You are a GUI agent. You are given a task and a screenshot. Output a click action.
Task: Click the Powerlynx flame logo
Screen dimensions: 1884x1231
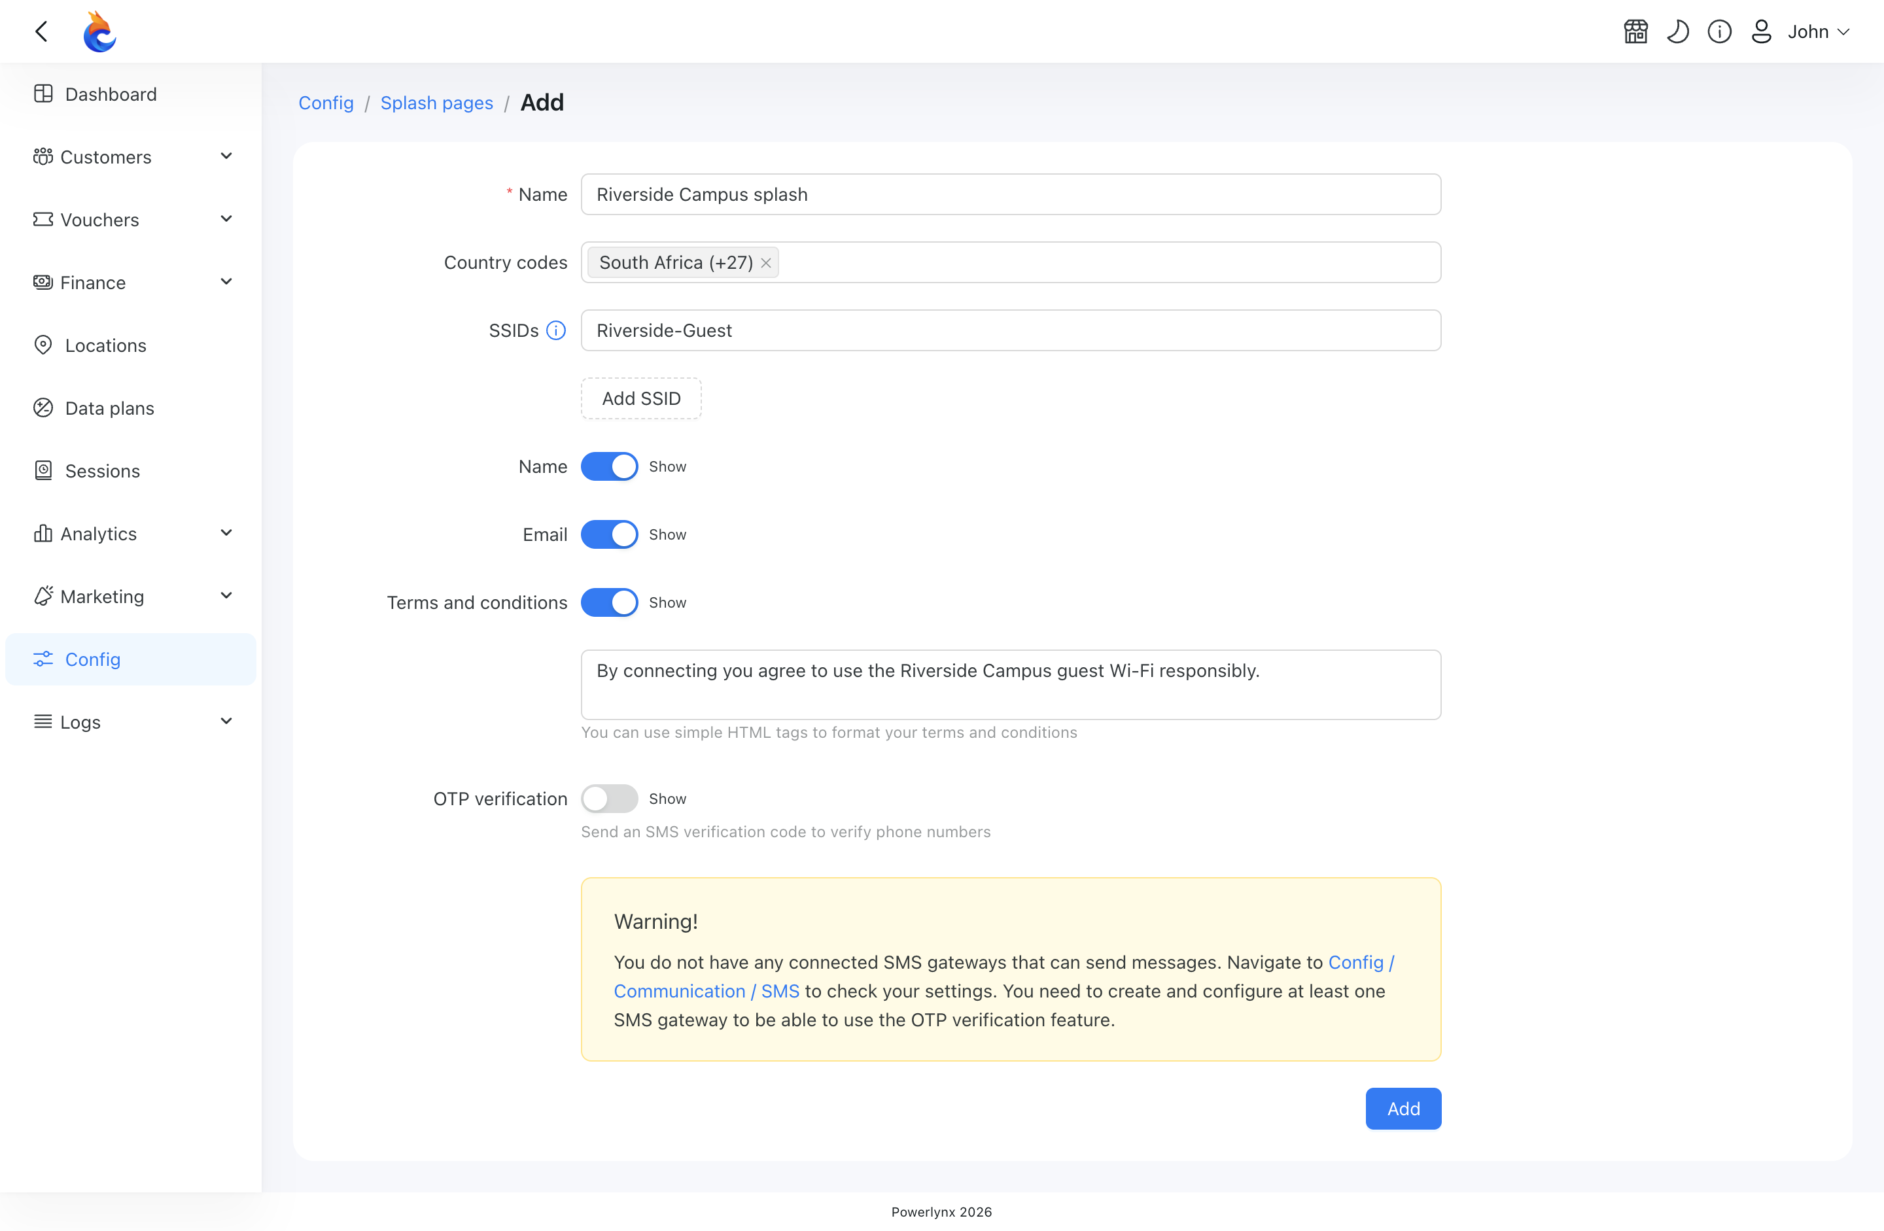[99, 31]
